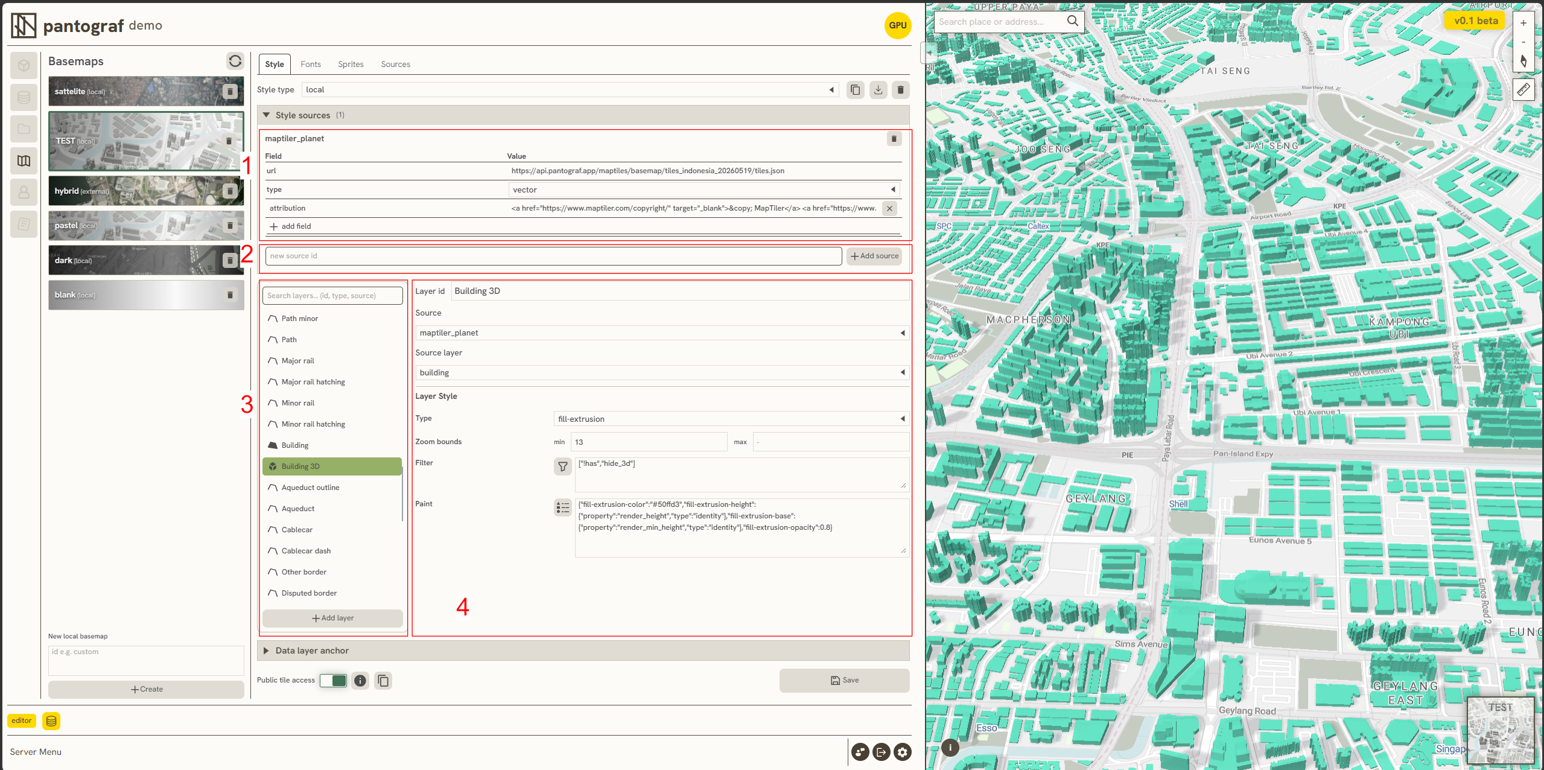Reset map north with compass
This screenshot has width=1544, height=770.
click(1523, 61)
